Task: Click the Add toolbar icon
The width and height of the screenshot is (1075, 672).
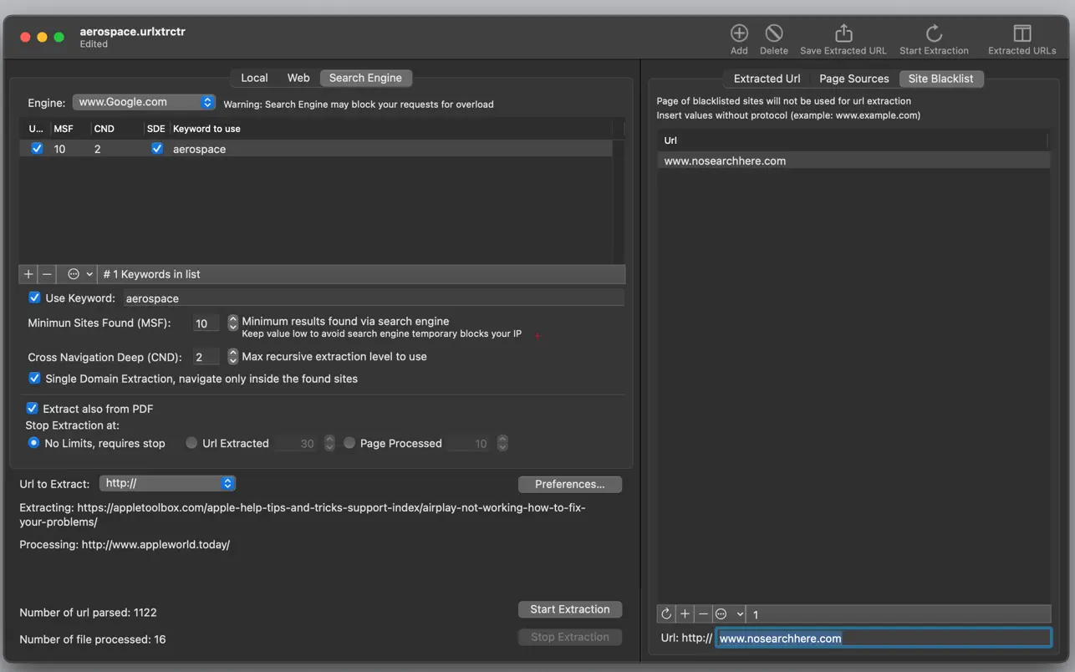Action: pyautogui.click(x=739, y=33)
